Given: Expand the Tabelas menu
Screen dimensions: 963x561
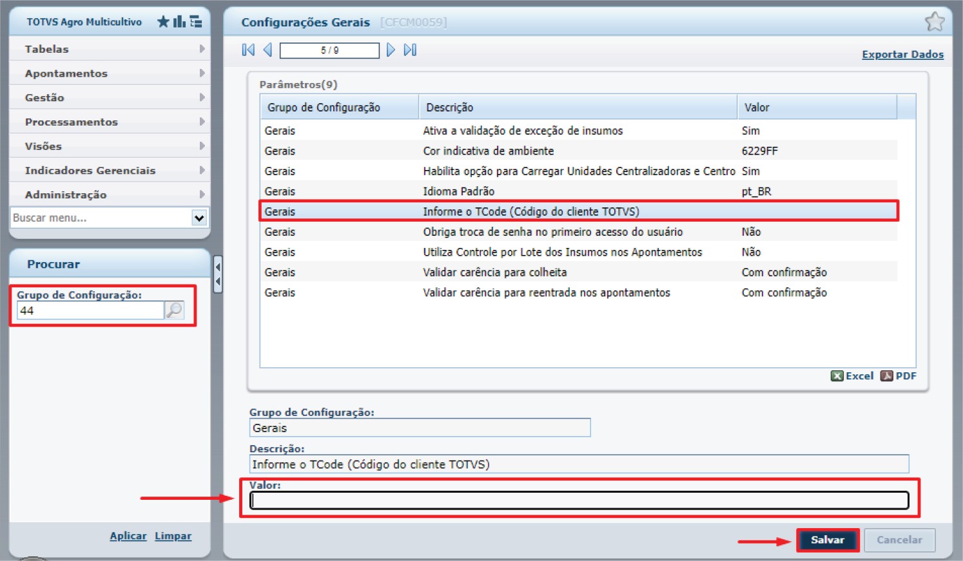Looking at the screenshot, I should [x=108, y=49].
